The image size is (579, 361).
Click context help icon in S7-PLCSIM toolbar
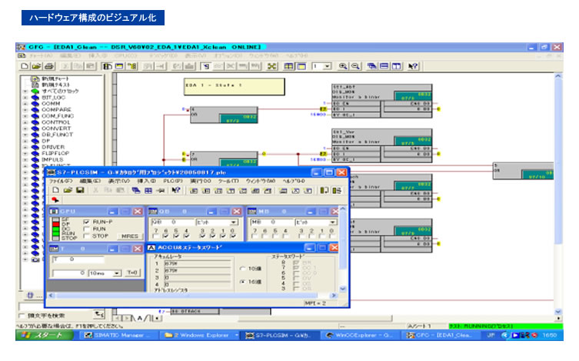(x=176, y=191)
